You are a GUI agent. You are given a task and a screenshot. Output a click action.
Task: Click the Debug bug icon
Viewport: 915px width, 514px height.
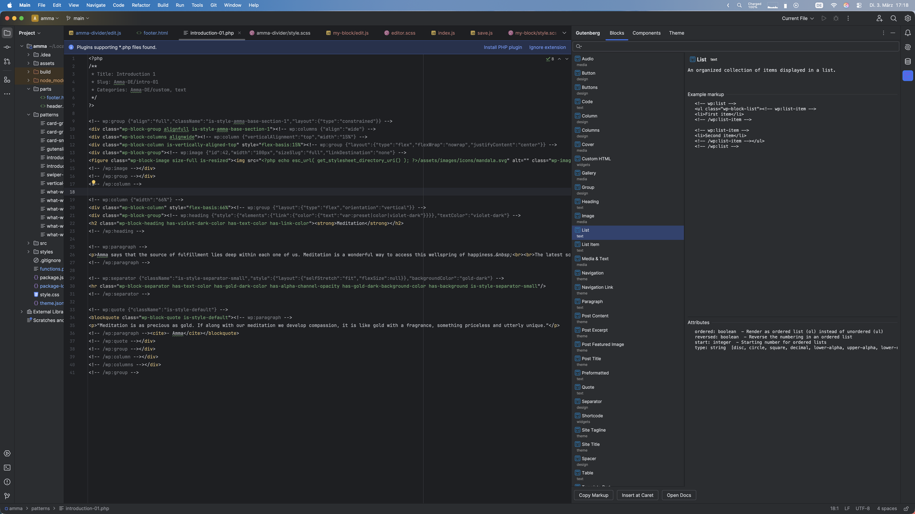pos(836,18)
